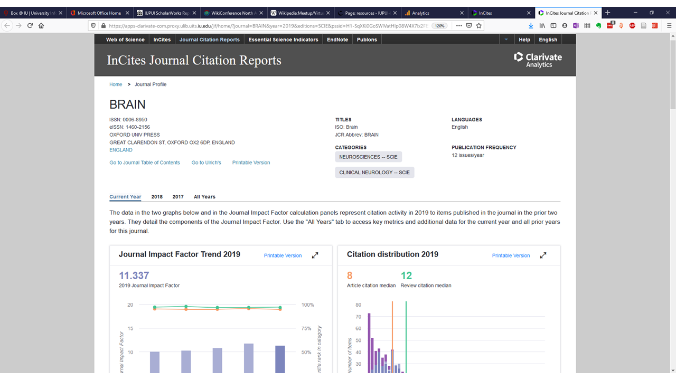Click the ENGLAND country link
Image resolution: width=676 pixels, height=380 pixels.
click(x=121, y=150)
